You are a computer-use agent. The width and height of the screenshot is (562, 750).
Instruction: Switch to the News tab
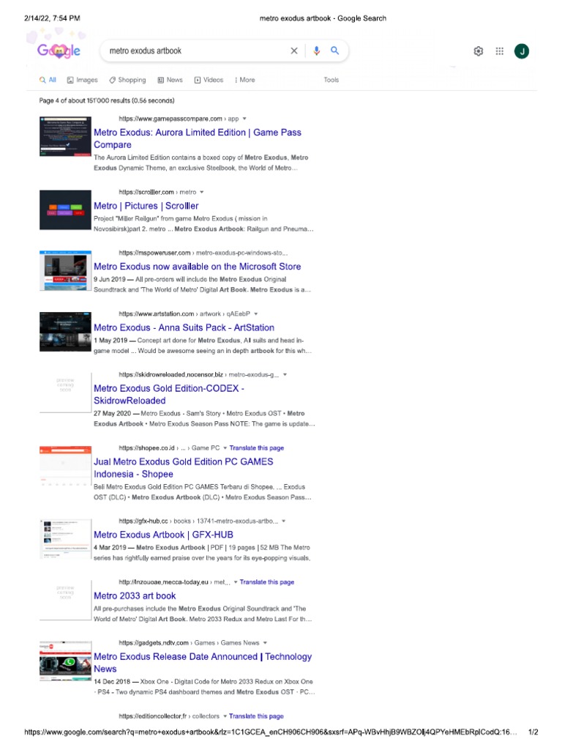(170, 80)
